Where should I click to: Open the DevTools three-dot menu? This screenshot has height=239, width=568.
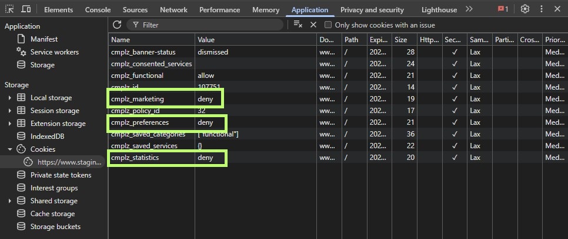coord(542,9)
